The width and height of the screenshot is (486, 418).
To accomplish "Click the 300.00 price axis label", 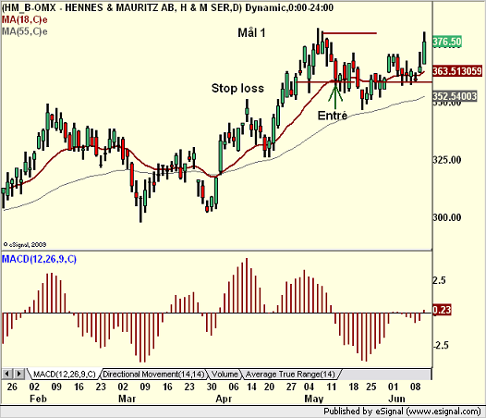I will (447, 217).
